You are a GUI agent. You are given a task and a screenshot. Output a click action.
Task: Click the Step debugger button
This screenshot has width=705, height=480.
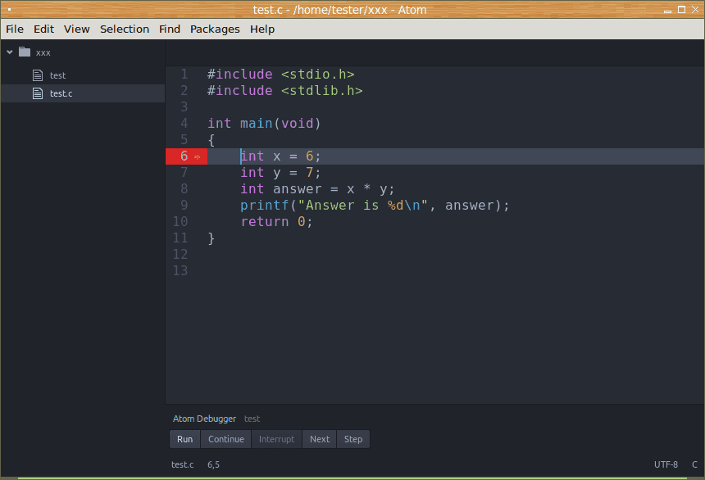[353, 439]
